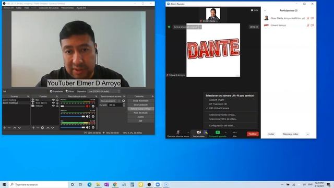Toggle visibility of Texto GDI+ source

(x=53, y=103)
